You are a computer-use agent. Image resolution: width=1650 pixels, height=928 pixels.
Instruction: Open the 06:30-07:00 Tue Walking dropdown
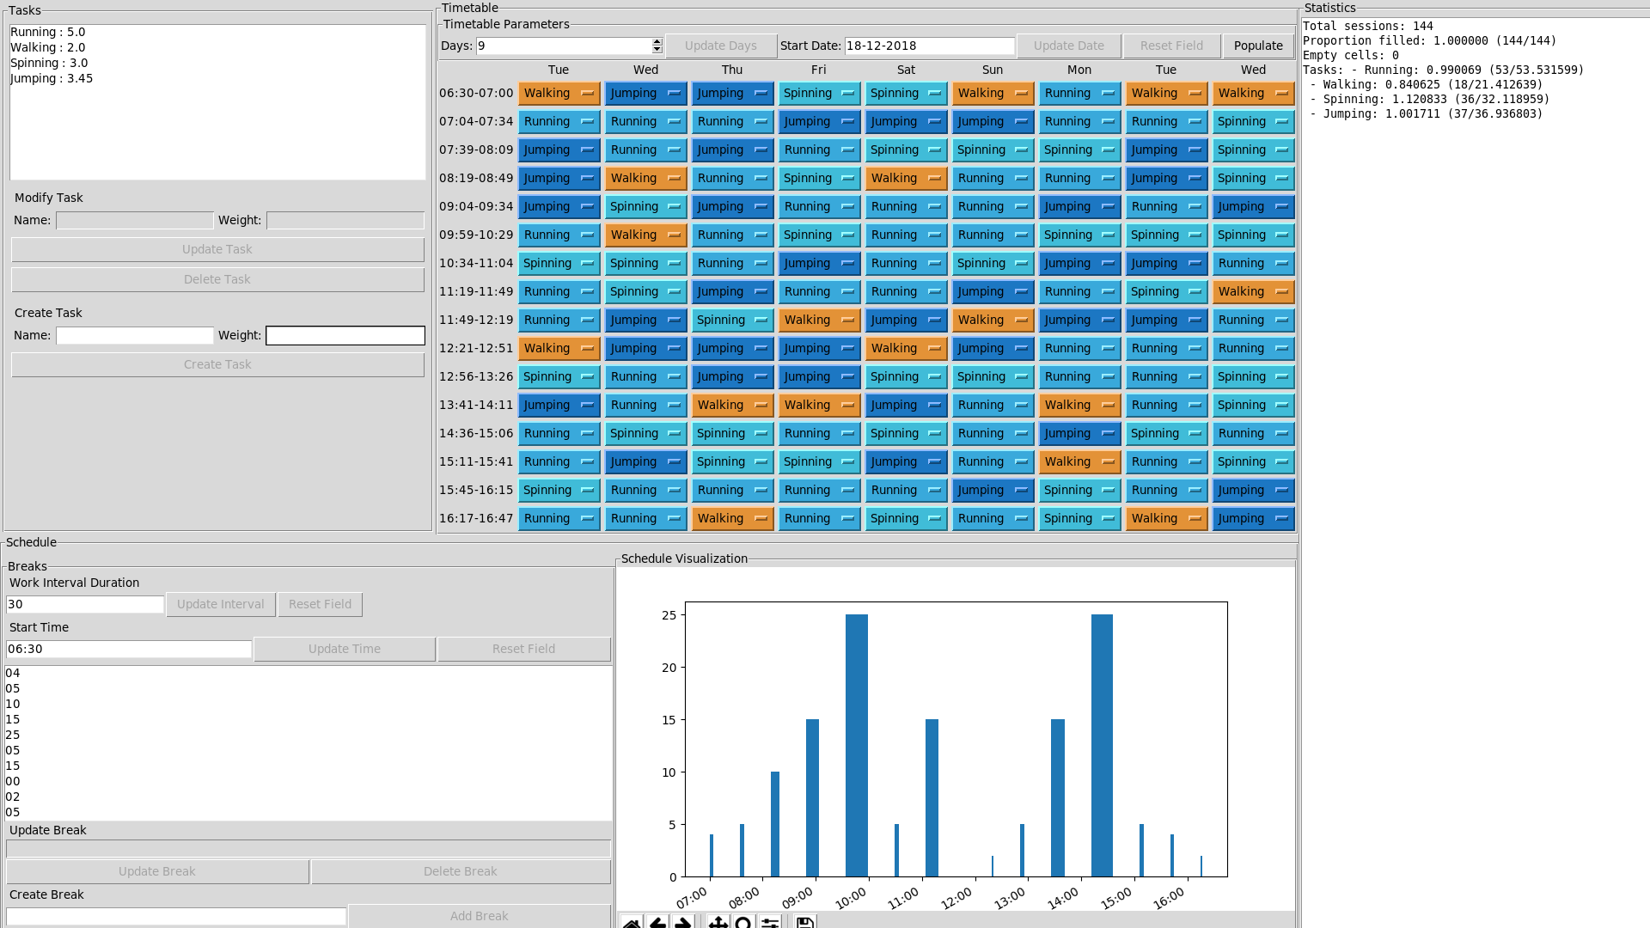[559, 93]
